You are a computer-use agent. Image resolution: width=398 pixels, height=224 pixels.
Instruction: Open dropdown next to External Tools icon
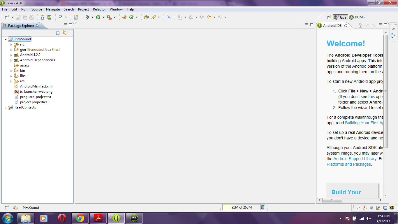[115, 17]
